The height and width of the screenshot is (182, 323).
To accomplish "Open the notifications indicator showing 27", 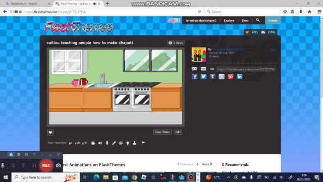I will [252, 32].
